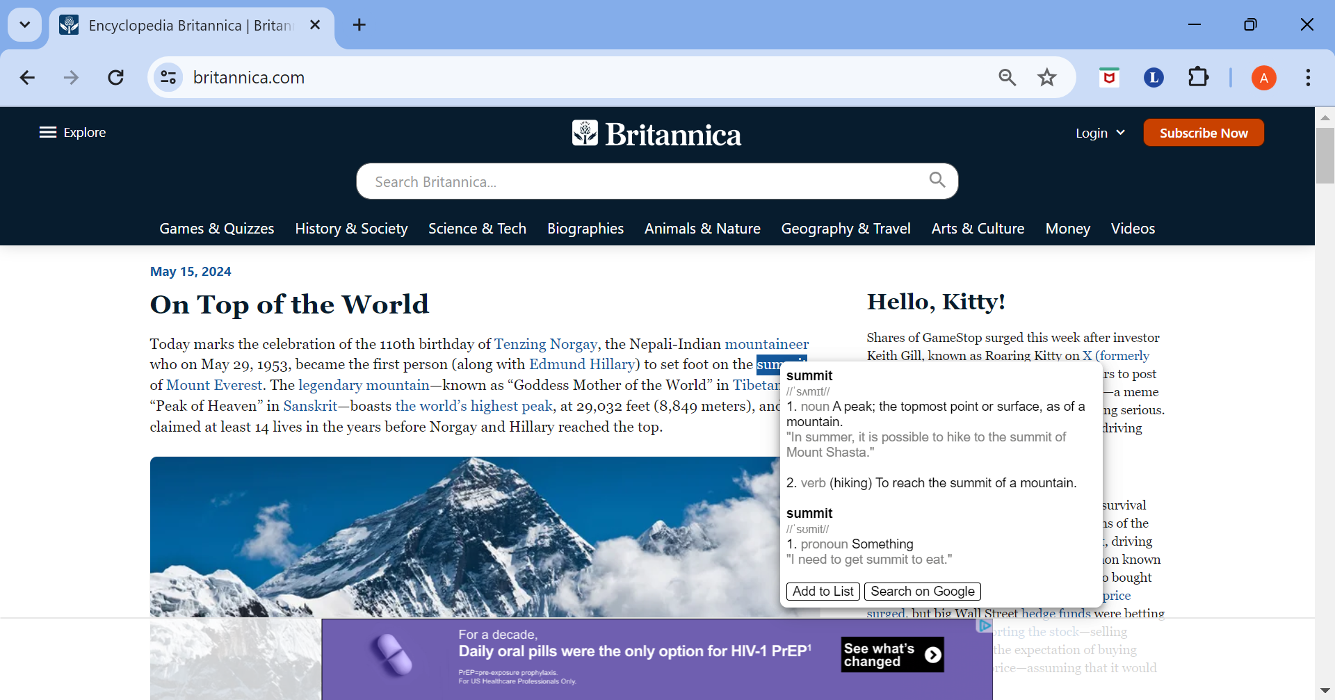Click scrollbar down arrow

pos(1325,690)
